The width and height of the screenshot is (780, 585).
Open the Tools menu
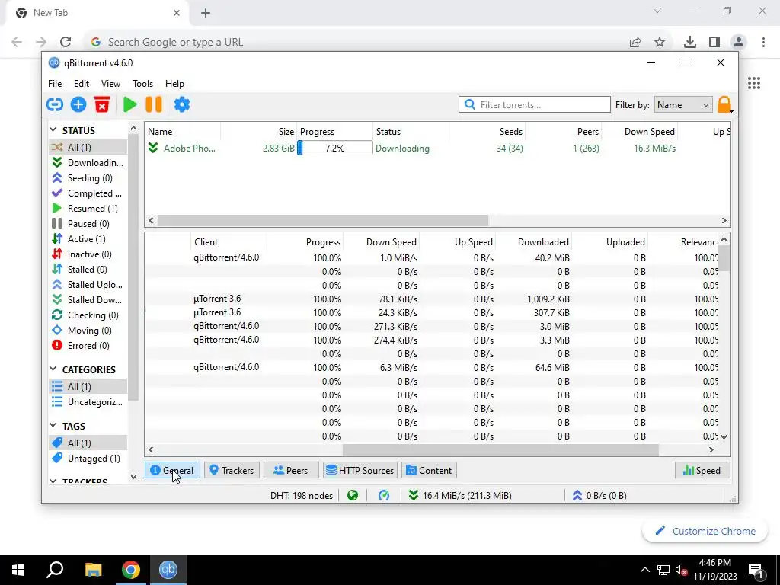click(x=142, y=84)
